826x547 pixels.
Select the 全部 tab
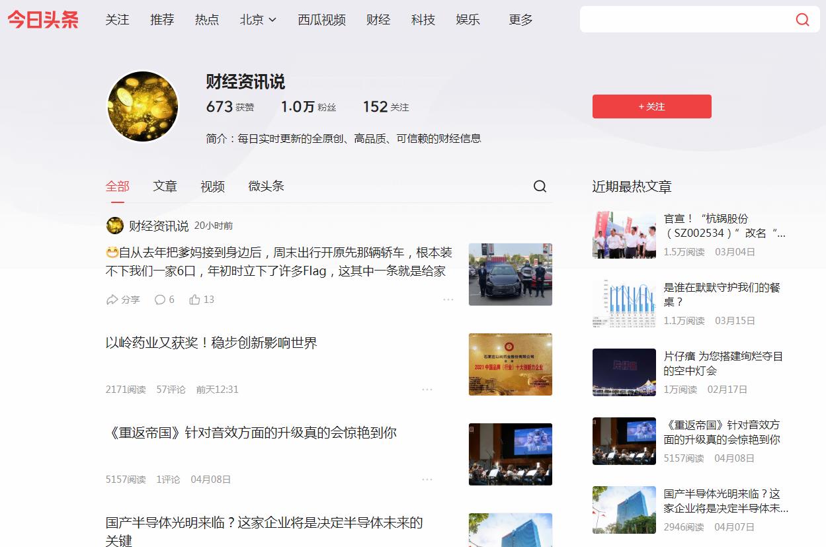click(x=118, y=187)
